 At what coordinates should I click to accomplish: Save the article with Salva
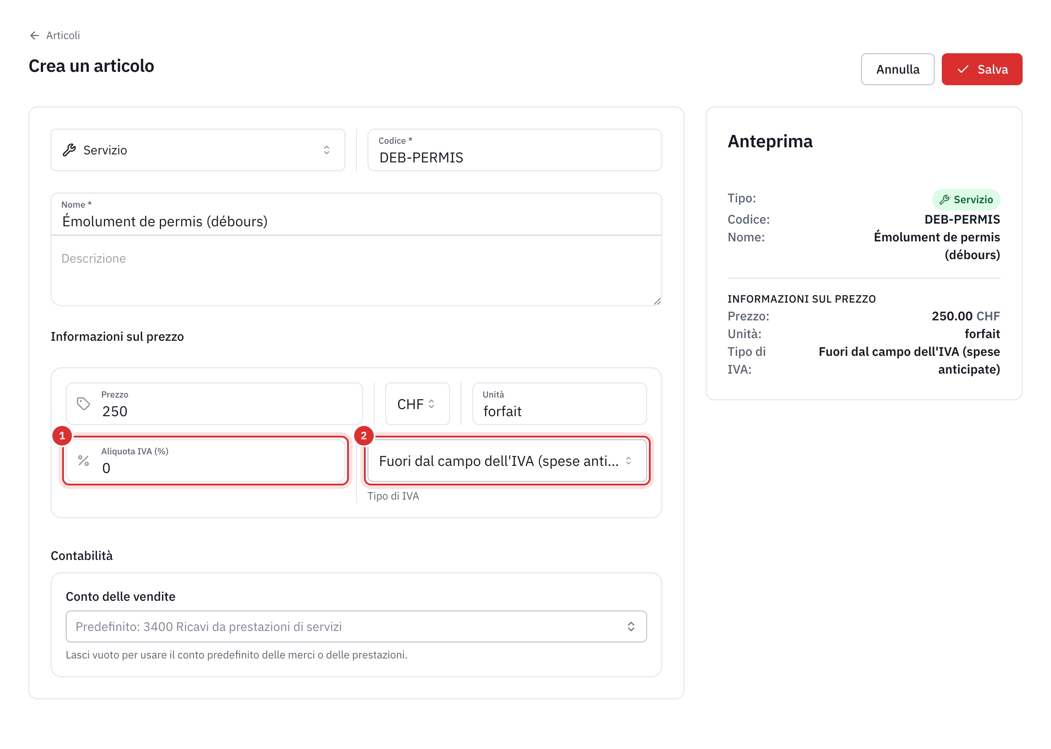tap(981, 69)
